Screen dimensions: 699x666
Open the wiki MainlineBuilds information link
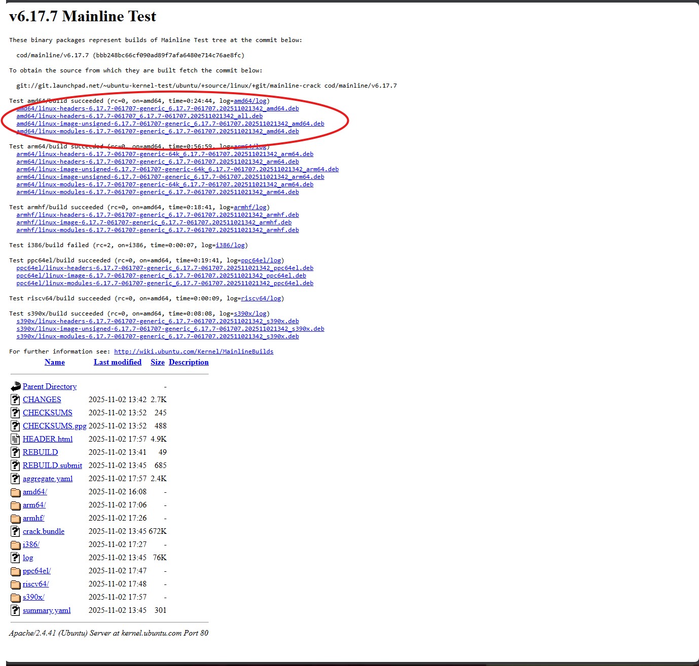pyautogui.click(x=194, y=351)
